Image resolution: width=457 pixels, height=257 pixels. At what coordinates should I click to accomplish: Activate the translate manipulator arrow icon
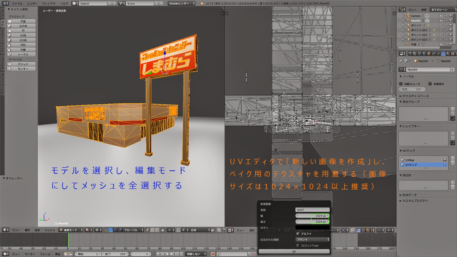point(111,230)
